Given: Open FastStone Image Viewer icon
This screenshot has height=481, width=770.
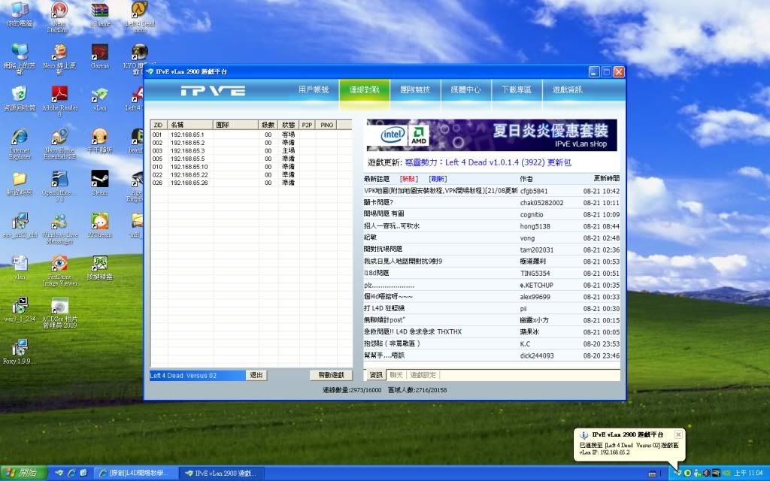Looking at the screenshot, I should [59, 265].
